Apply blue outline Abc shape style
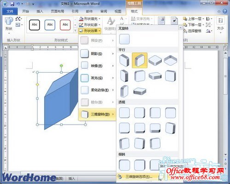The image size is (230, 184). point(50,25)
